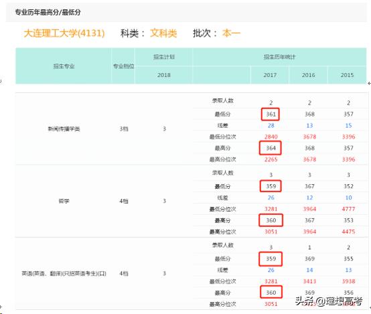Click the 4档 tier in the 哲学 row
371x314 pixels.
pos(124,201)
